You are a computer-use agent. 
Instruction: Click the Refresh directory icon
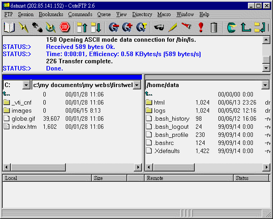click(x=232, y=27)
